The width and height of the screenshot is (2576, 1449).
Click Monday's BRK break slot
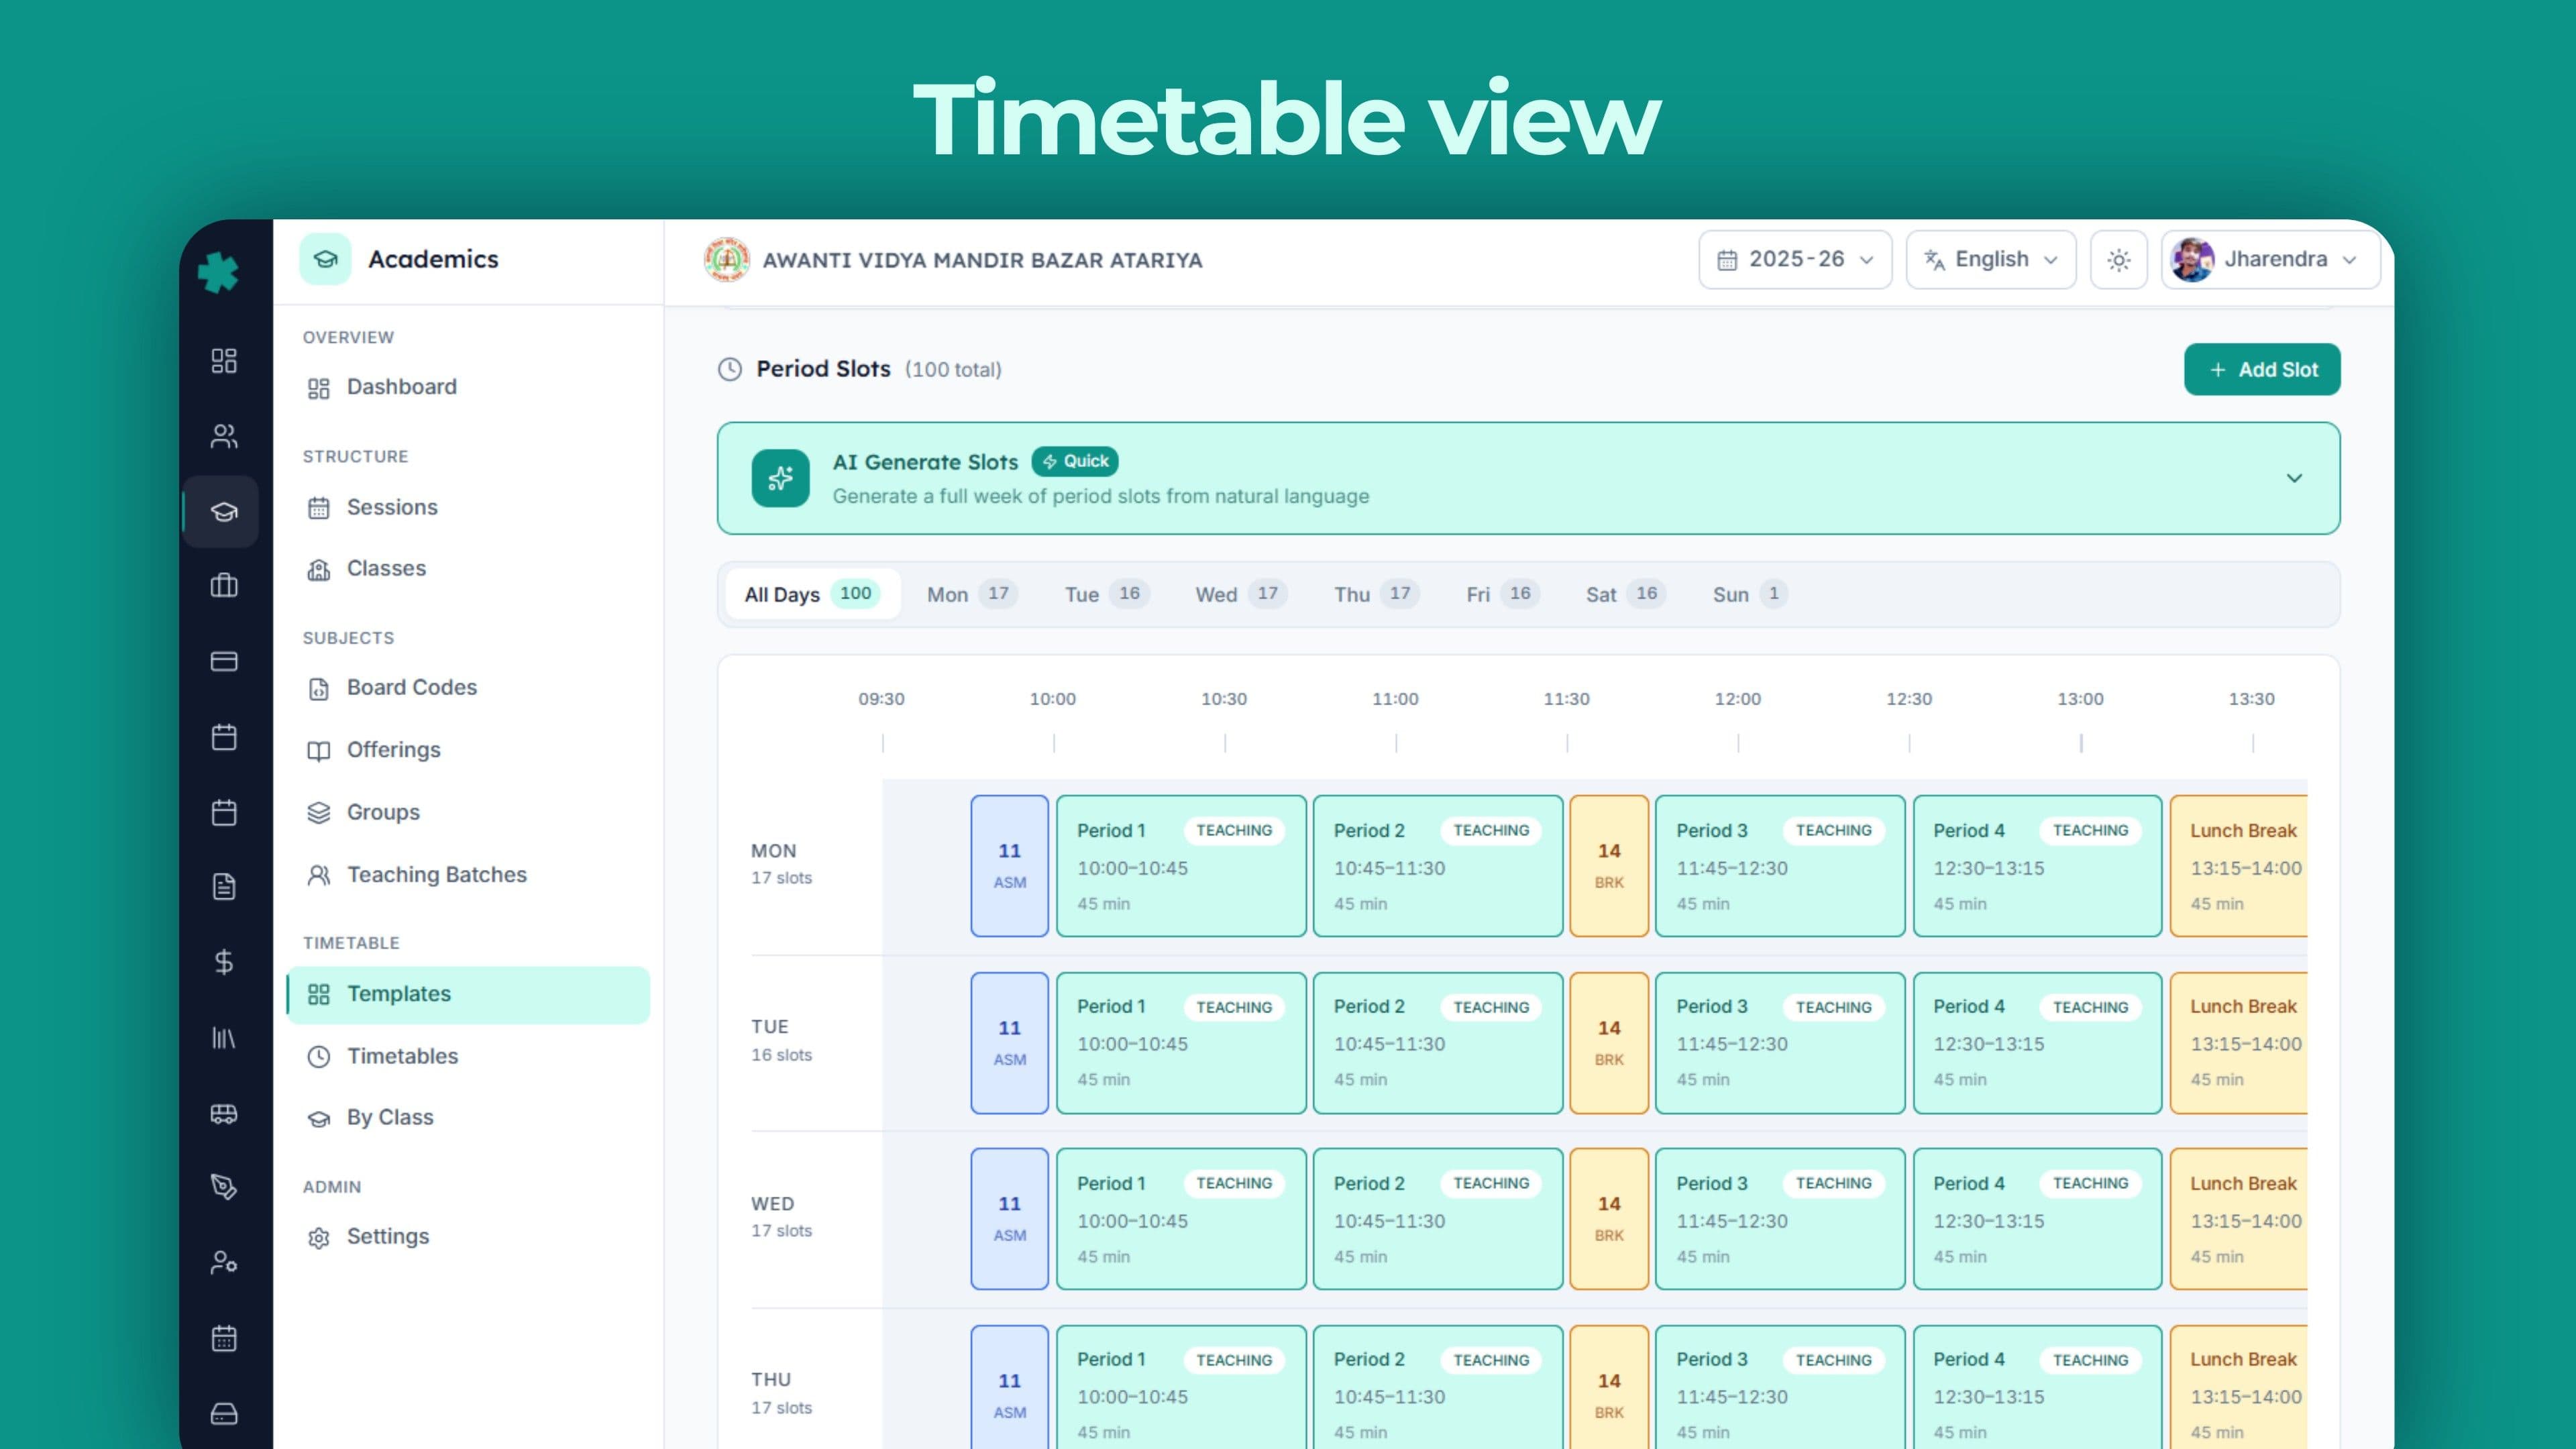pyautogui.click(x=1608, y=866)
